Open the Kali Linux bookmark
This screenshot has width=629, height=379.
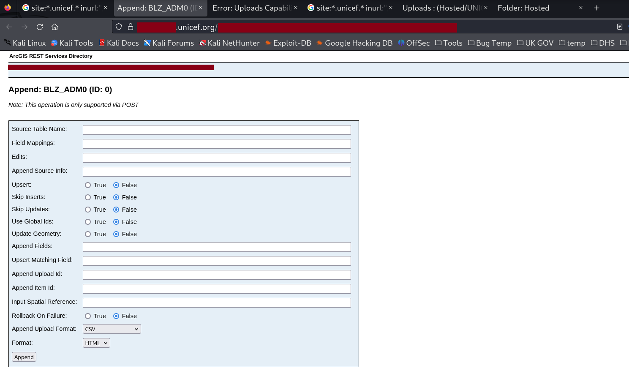click(x=29, y=43)
